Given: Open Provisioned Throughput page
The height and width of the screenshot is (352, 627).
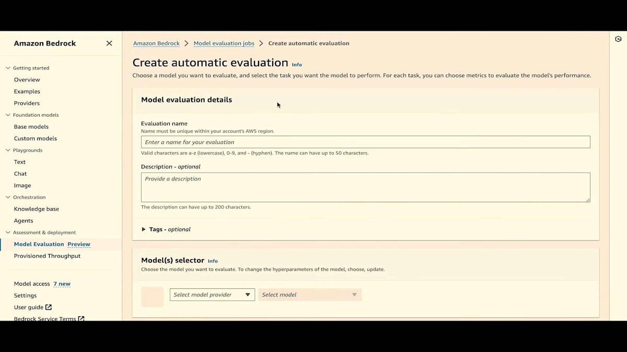Looking at the screenshot, I should [47, 256].
